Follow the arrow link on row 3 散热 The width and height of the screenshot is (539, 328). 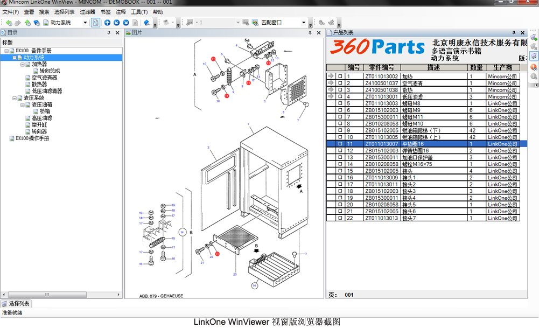(331, 89)
